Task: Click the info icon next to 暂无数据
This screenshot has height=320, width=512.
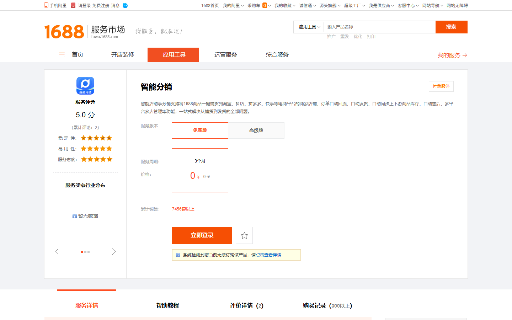Action: pyautogui.click(x=75, y=216)
